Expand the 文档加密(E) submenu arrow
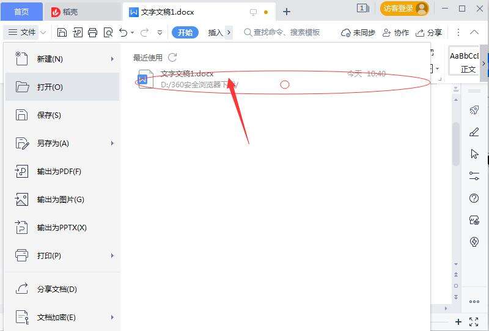489x331 pixels. 112,318
